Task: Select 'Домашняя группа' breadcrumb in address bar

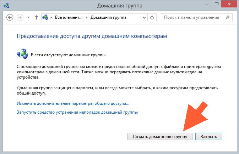Action: coord(108,17)
